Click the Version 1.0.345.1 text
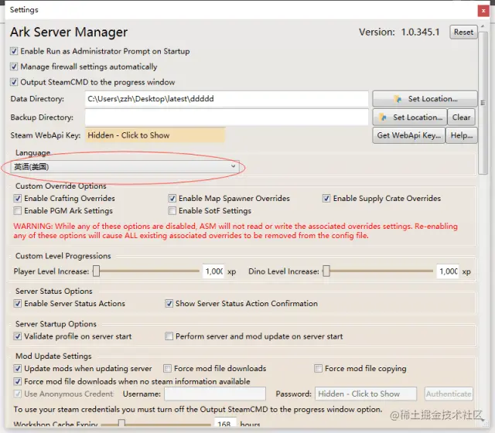This screenshot has height=433, width=495. click(x=399, y=32)
